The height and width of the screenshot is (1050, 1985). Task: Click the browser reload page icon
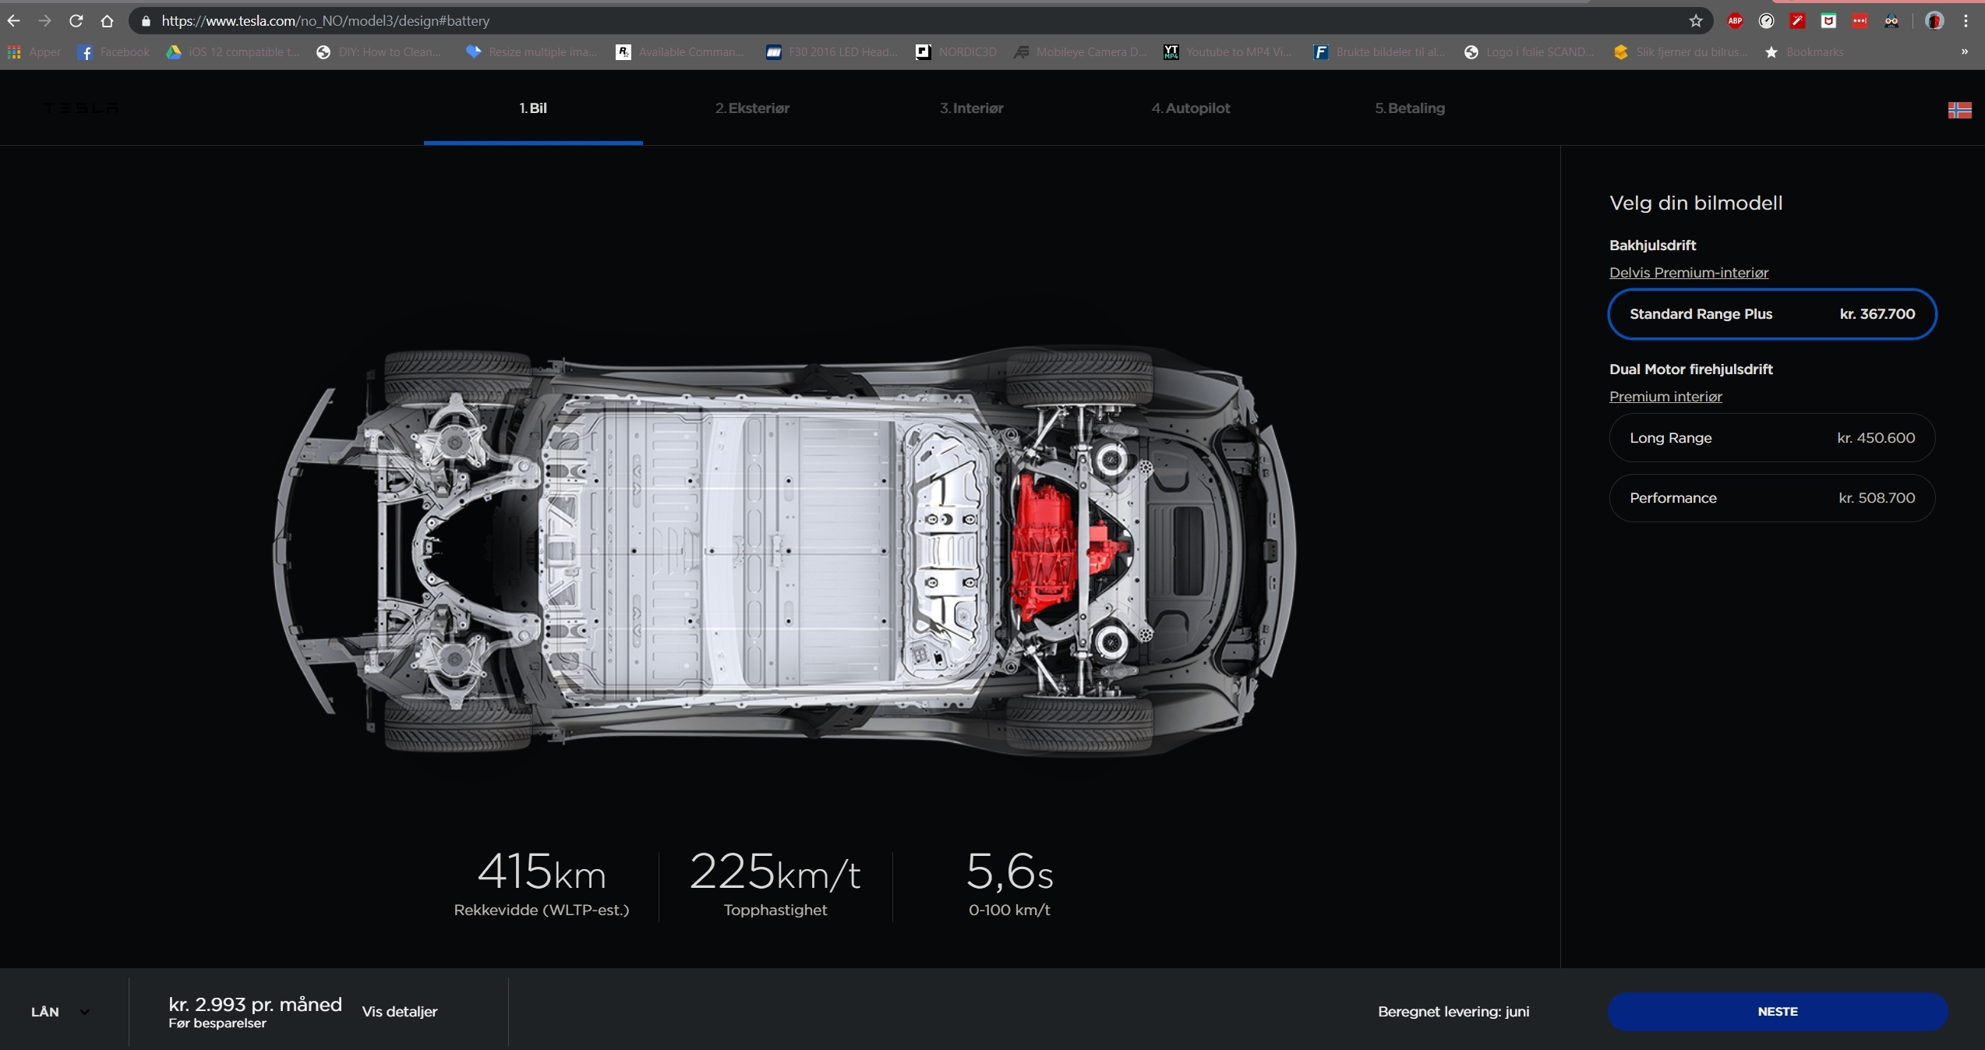point(76,21)
